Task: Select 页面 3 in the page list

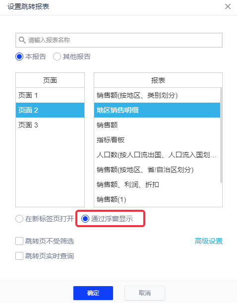Action: [50, 125]
